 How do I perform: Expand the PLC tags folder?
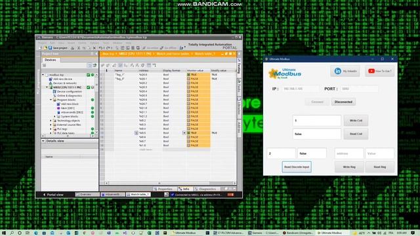[51, 129]
